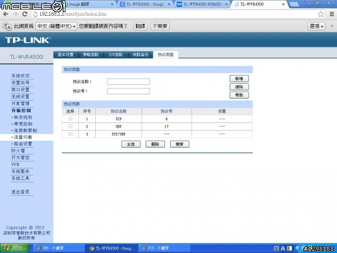The height and width of the screenshot is (253, 337).
Task: Switch to the 基本设置 tab
Action: click(x=66, y=55)
